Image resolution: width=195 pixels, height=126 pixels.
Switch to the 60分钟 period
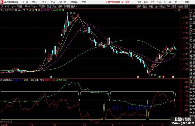[42, 6]
